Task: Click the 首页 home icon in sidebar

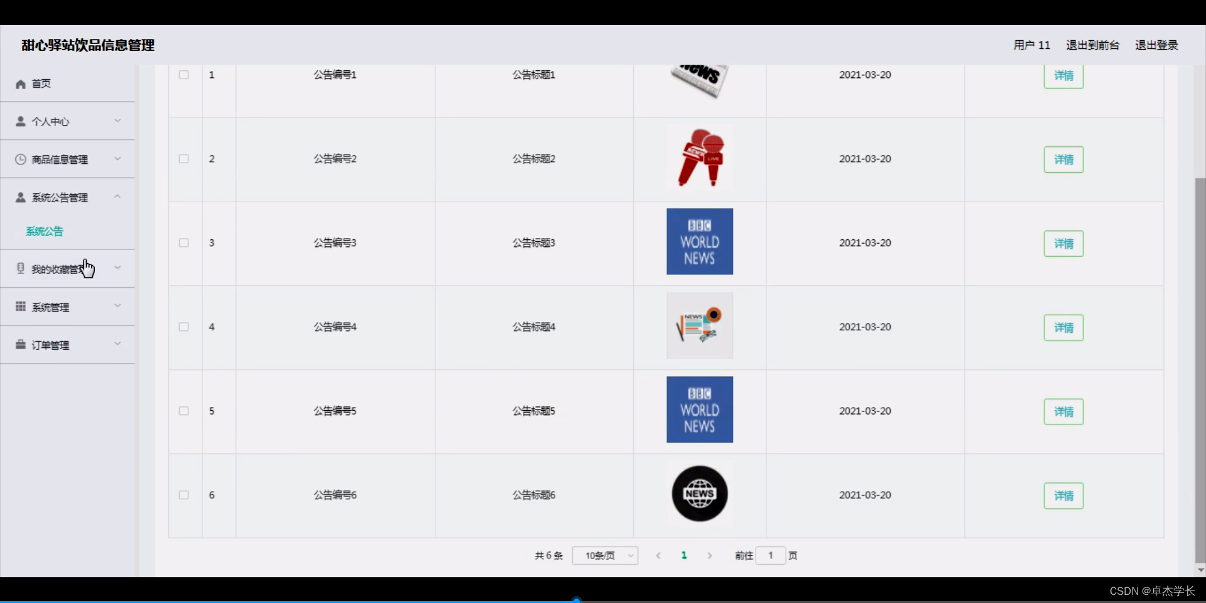Action: tap(20, 84)
